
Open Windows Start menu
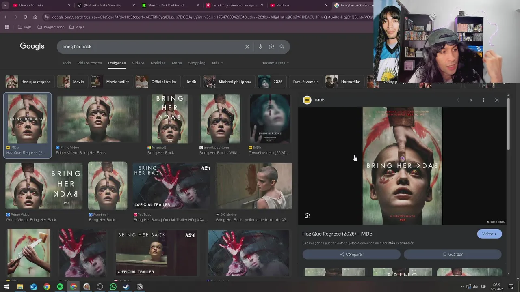click(6, 287)
